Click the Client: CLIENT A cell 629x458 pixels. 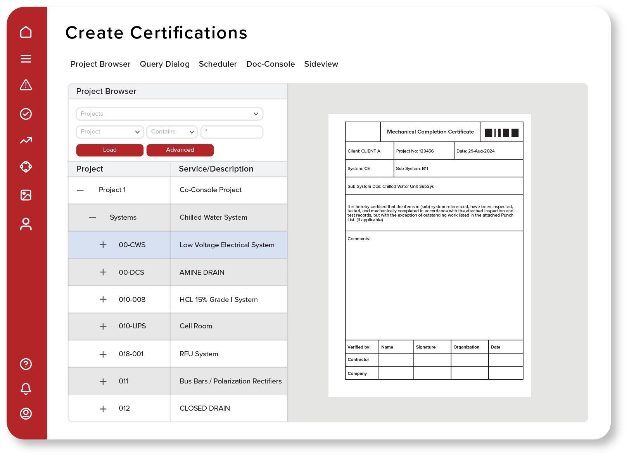[370, 151]
